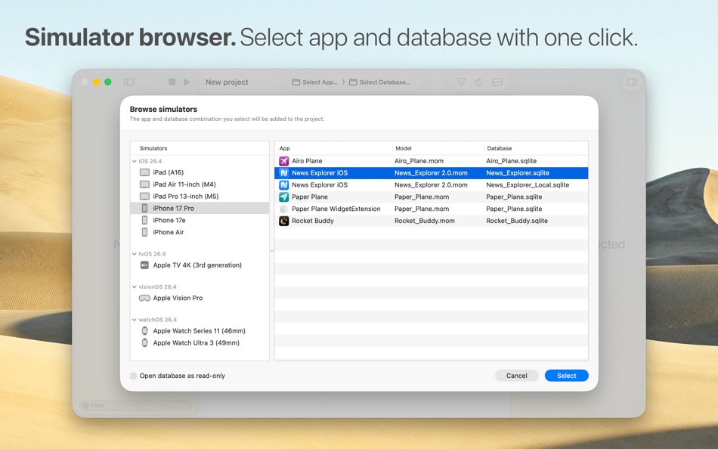Click the Cancel button
This screenshot has height=449, width=718.
coord(516,376)
